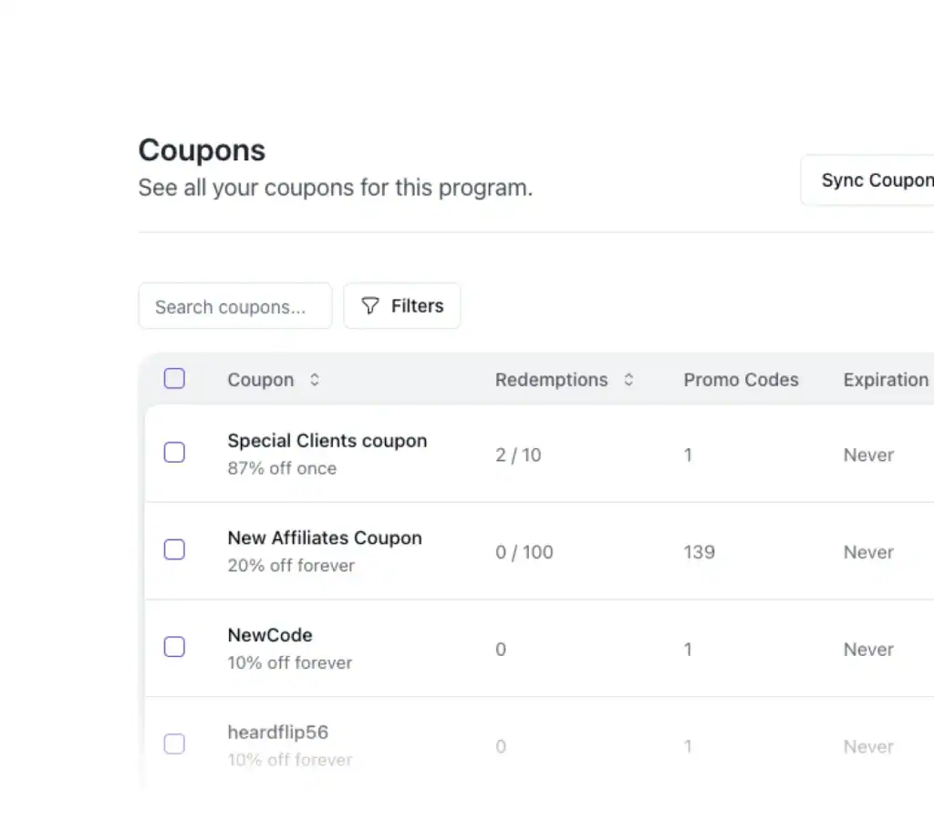Click the 0 / 100 redemptions value

tap(524, 552)
